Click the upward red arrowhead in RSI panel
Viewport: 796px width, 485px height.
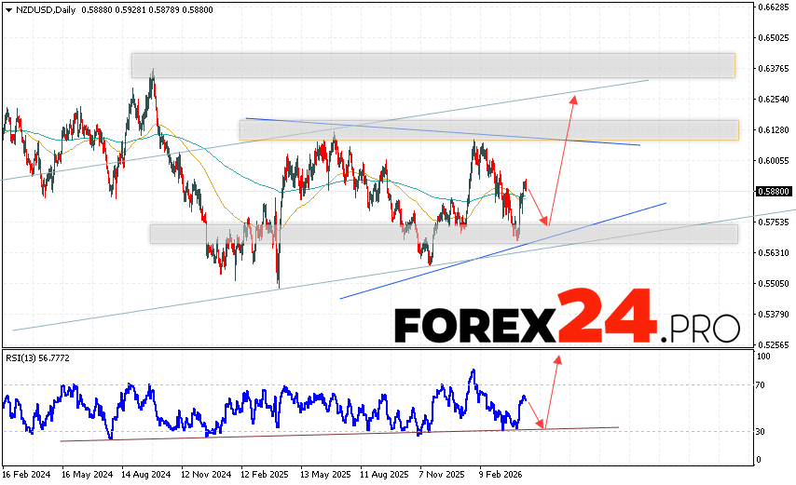point(558,357)
